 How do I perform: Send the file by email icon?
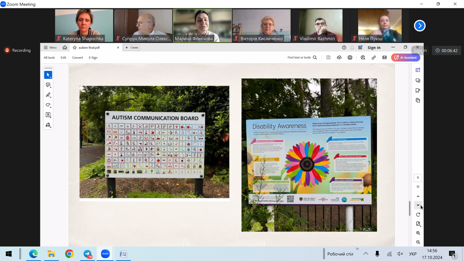[x=385, y=57]
